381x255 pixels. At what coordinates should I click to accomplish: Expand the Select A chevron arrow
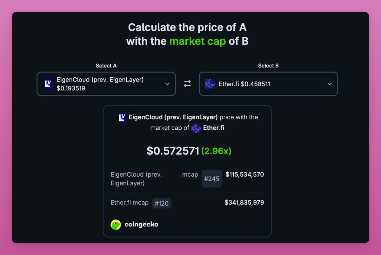pos(167,84)
